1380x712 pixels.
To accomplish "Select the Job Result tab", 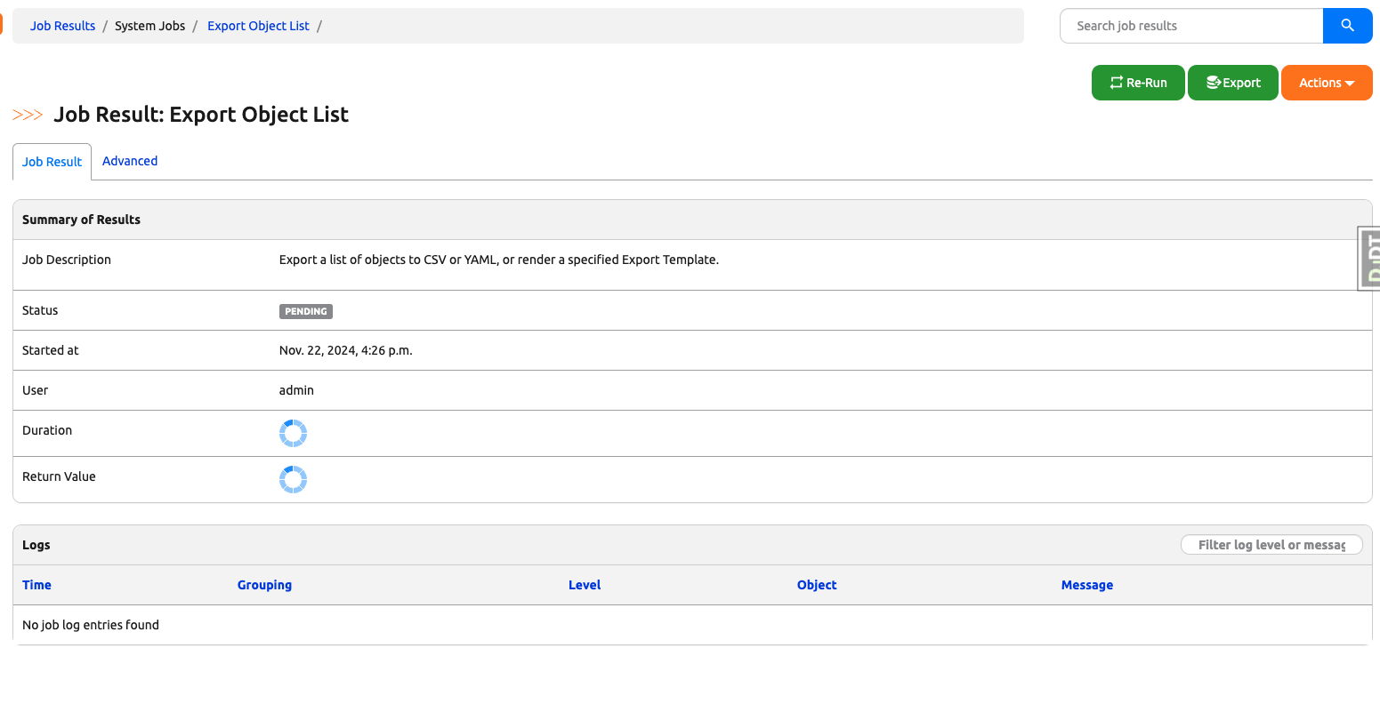I will (52, 162).
